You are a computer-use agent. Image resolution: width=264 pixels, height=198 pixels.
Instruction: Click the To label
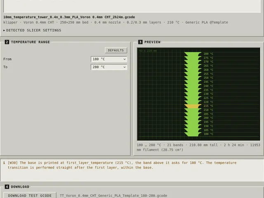click(x=5, y=67)
